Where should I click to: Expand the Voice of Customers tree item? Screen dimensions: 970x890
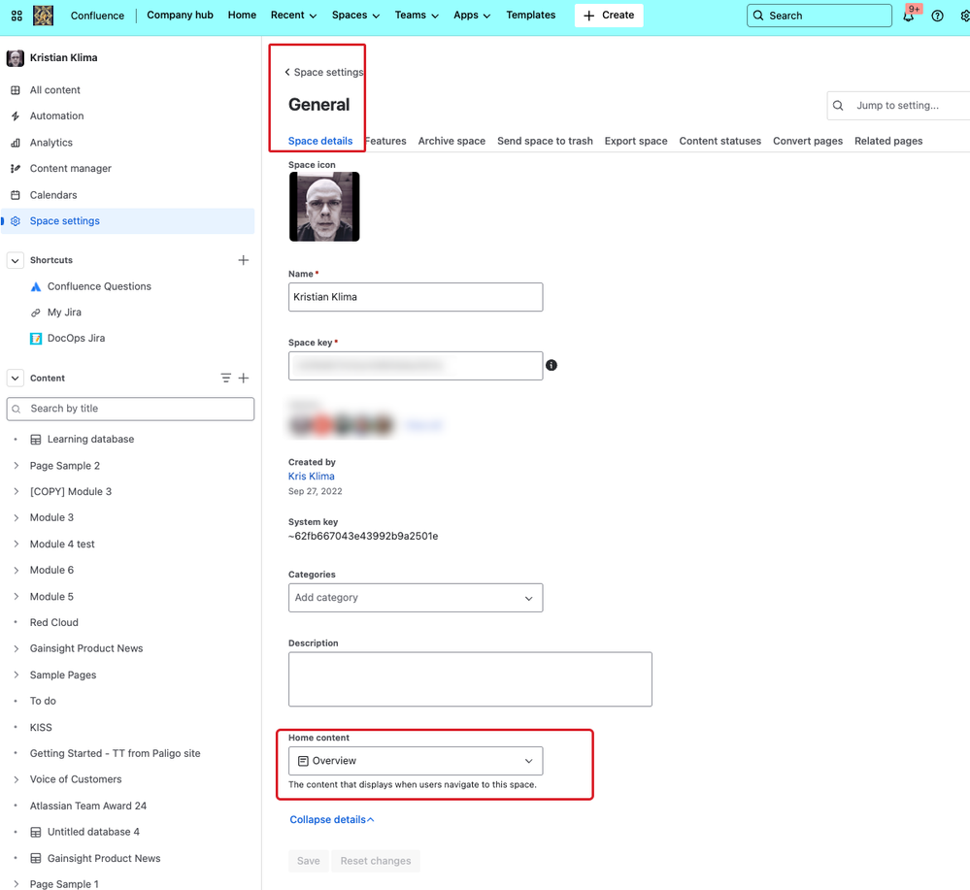(17, 779)
